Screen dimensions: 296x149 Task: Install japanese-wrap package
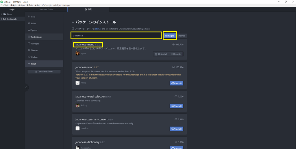tap(176, 83)
